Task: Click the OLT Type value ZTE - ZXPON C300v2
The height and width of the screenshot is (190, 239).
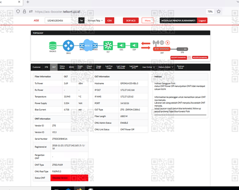Action: click(130, 110)
